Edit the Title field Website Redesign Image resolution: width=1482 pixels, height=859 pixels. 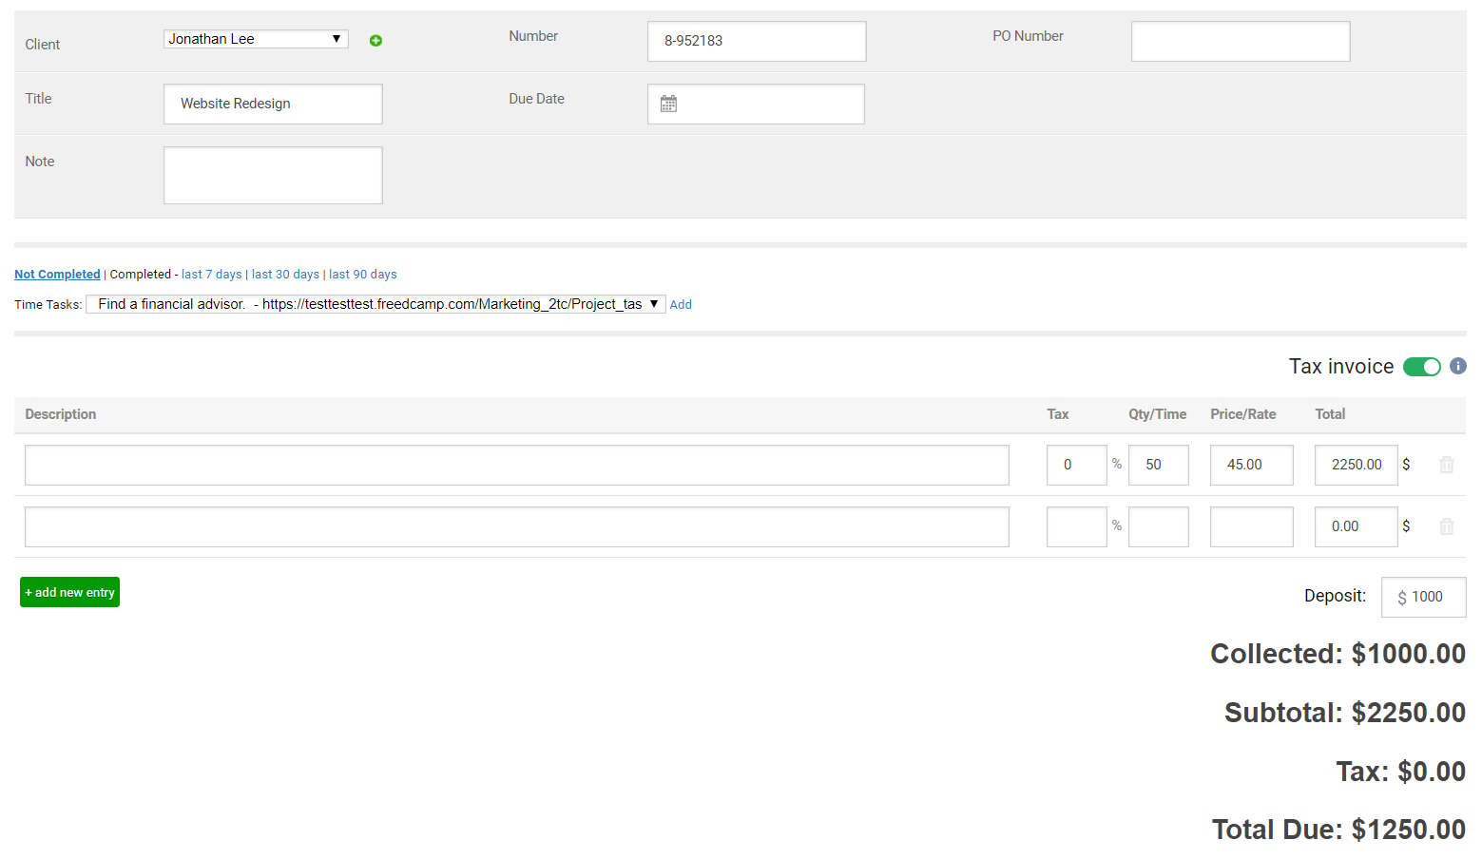pos(273,104)
